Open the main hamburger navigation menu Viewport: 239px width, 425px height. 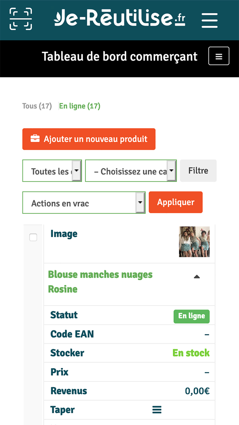click(x=210, y=20)
